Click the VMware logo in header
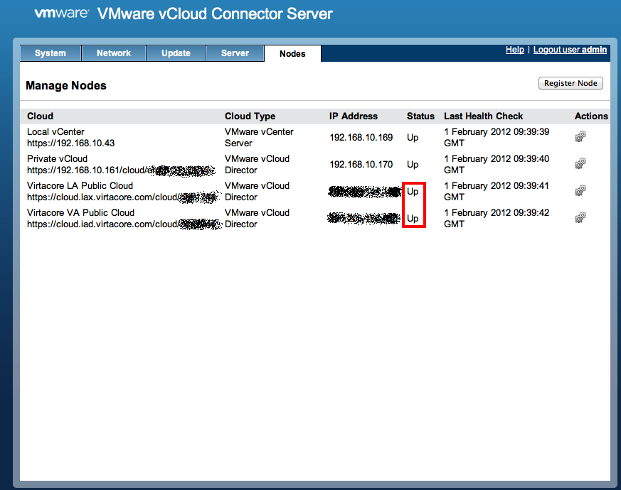This screenshot has height=490, width=621. pyautogui.click(x=61, y=13)
